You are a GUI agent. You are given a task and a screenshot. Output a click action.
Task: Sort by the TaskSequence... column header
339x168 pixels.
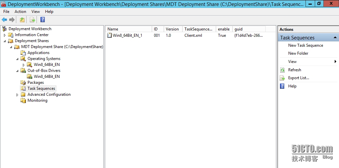[199, 29]
